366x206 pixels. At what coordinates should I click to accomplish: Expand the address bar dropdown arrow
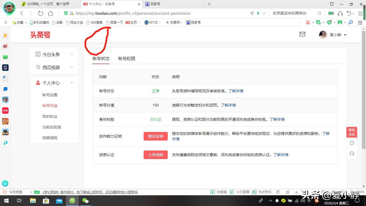(x=264, y=13)
